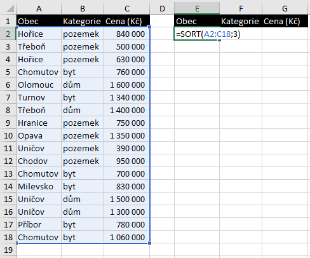Click the Příbor cell in row 17
310x258 pixels.
click(x=39, y=224)
